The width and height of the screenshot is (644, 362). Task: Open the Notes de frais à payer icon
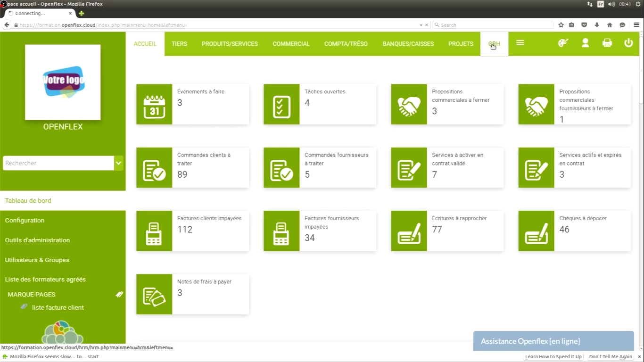pos(154,294)
